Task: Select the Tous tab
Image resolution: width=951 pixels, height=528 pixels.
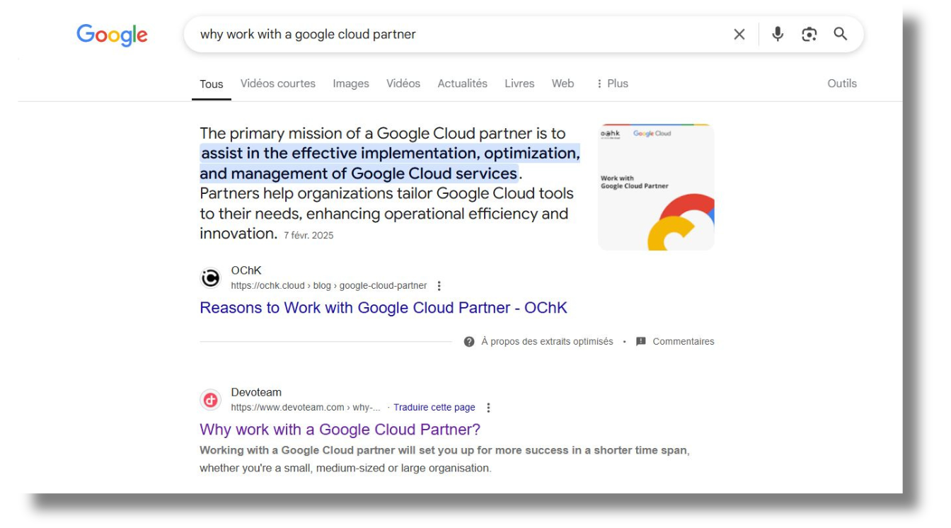Action: [x=212, y=84]
